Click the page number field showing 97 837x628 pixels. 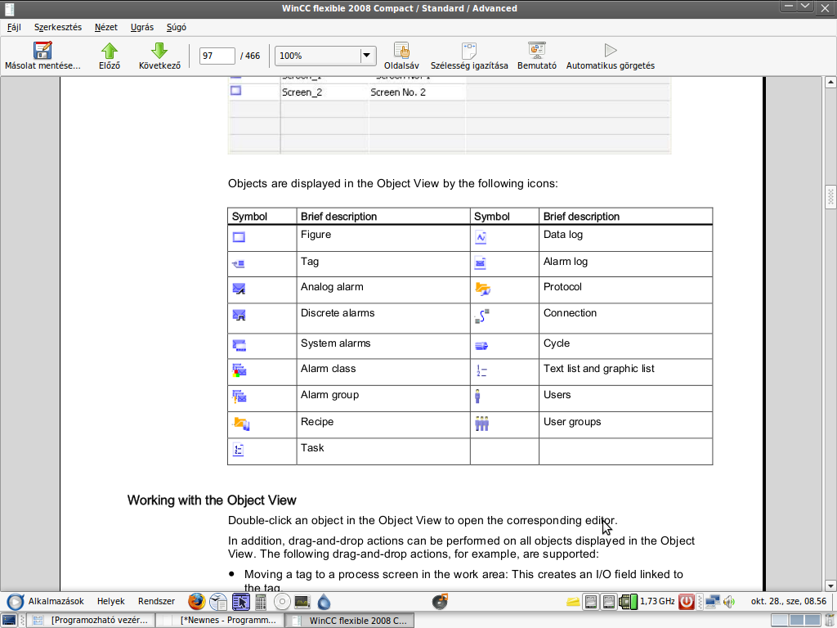(217, 56)
